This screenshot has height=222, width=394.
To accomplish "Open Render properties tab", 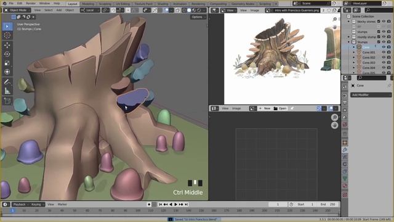I will pyautogui.click(x=345, y=96).
